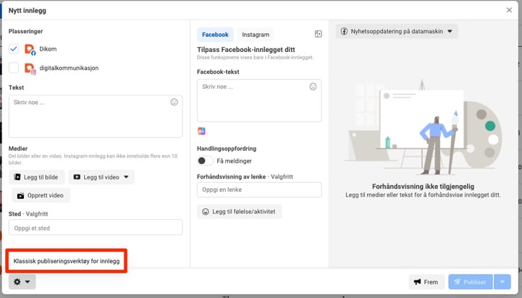Click the Dikom Facebook page avatar
Image resolution: width=522 pixels, height=298 pixels.
click(x=30, y=49)
